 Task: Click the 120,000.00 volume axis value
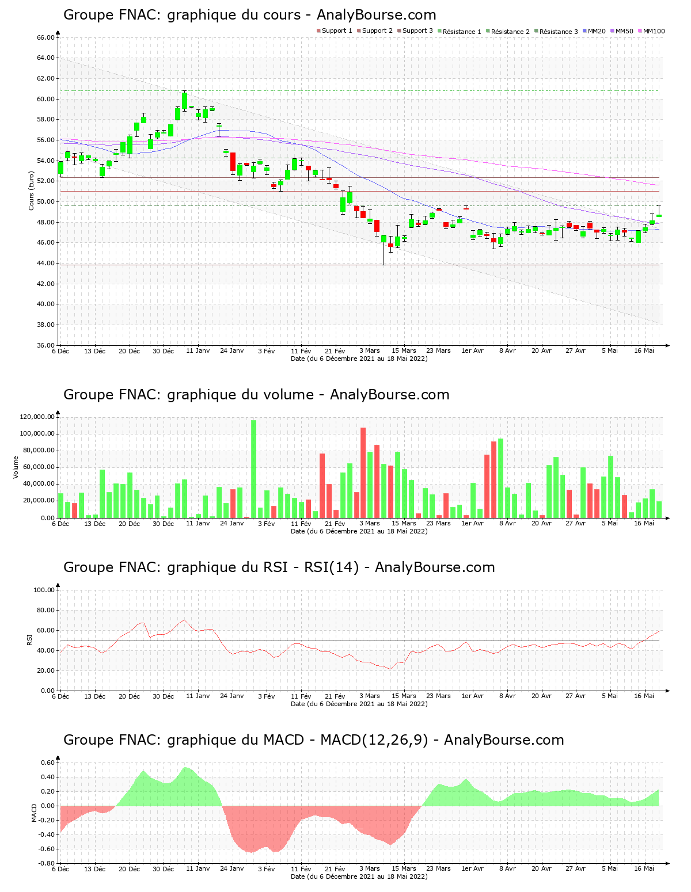[37, 417]
